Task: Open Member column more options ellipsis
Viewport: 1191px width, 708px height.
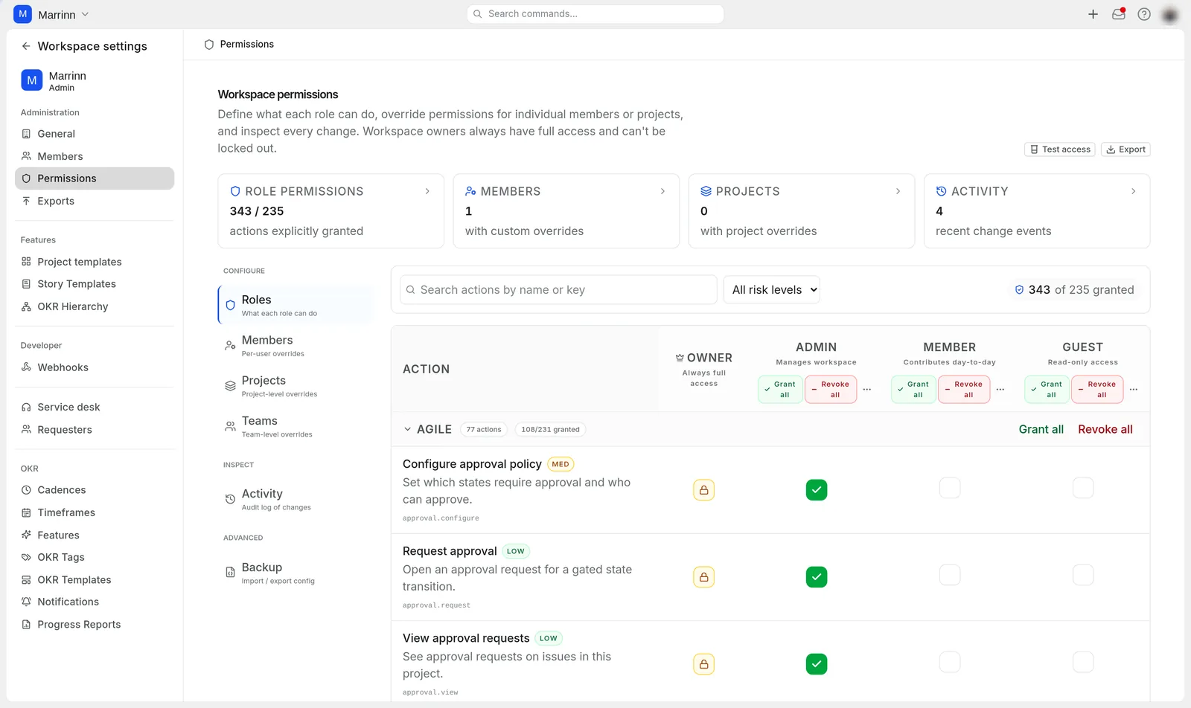Action: point(1000,390)
